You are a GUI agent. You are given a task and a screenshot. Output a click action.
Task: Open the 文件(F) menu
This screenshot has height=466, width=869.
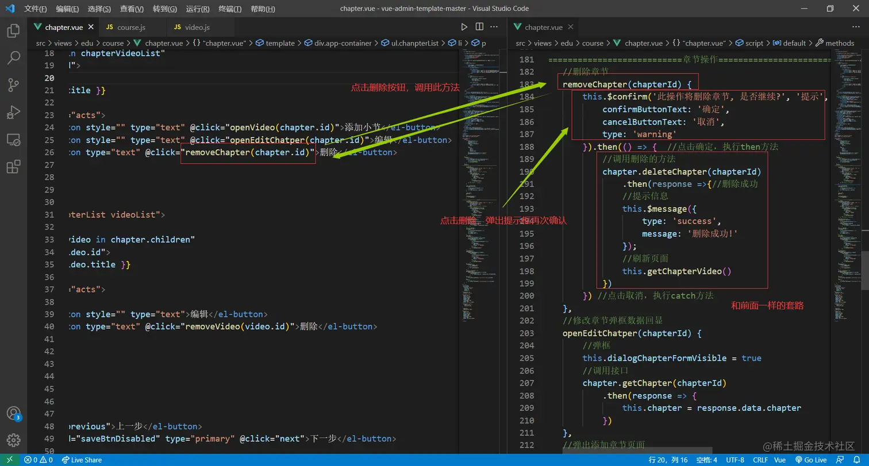click(x=36, y=9)
